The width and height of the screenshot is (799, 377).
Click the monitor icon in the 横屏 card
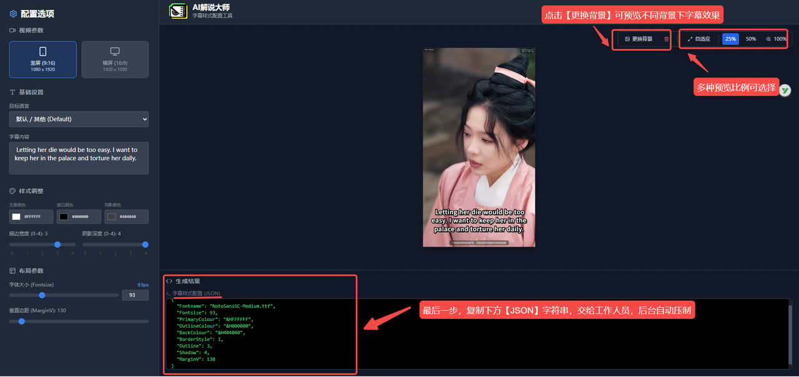115,52
